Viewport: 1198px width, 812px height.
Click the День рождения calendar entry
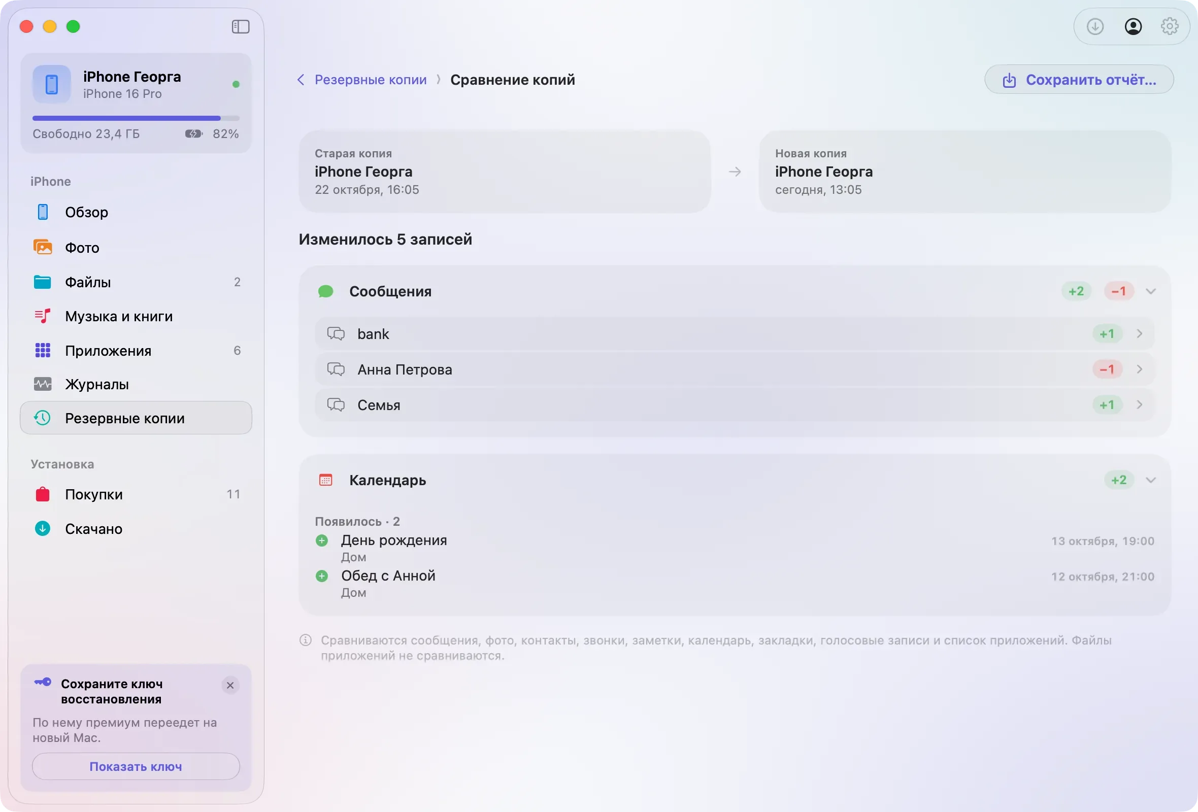734,547
